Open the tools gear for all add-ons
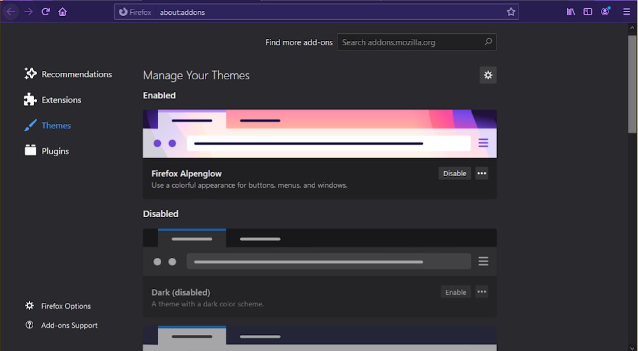 tap(488, 75)
